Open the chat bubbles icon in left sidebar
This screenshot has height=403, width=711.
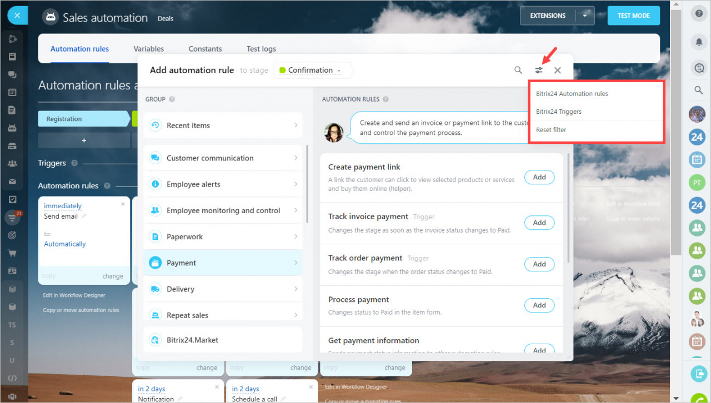[12, 74]
